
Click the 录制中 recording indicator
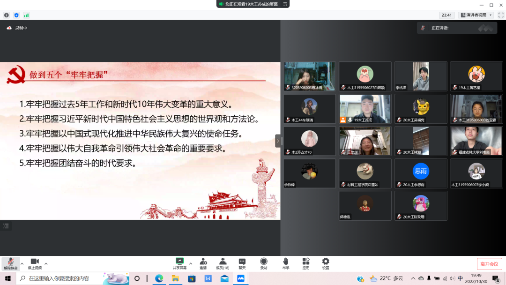pos(17,27)
